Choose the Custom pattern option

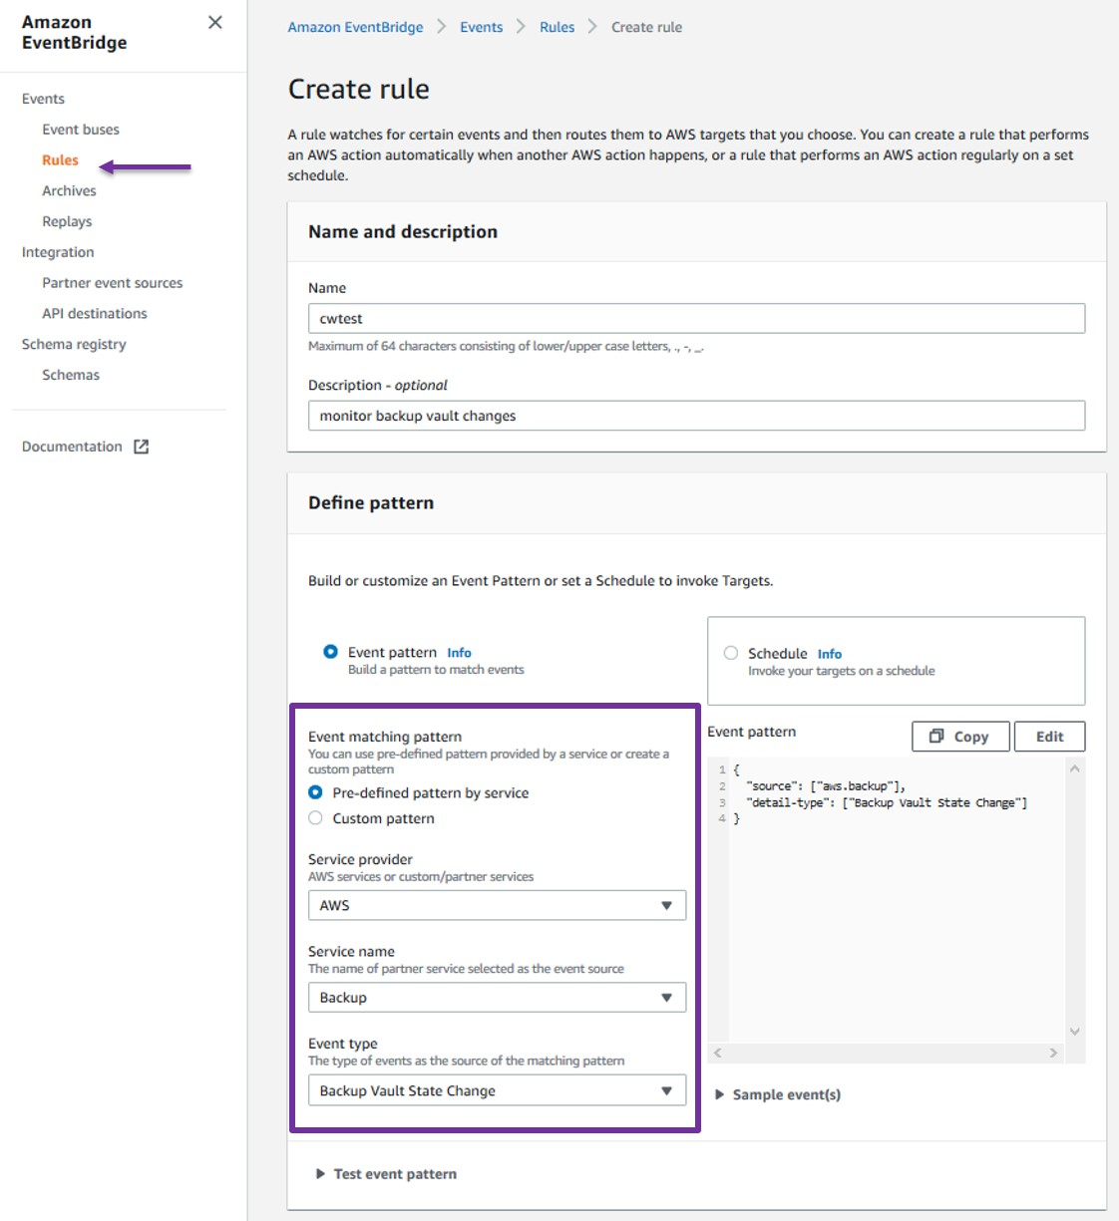click(315, 817)
